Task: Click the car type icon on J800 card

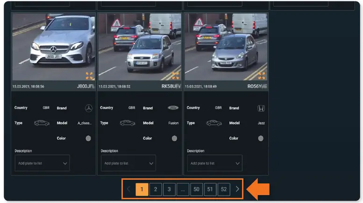Action: [42, 123]
